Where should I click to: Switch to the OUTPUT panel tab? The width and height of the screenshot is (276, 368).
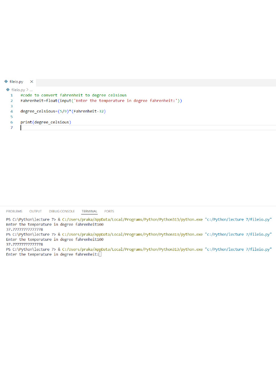[x=36, y=211]
